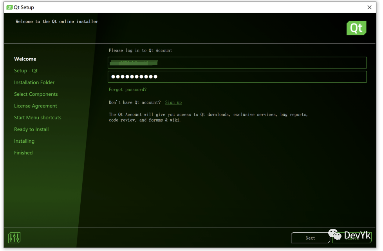The width and height of the screenshot is (383, 251).
Task: Select the Finished step
Action: coord(23,153)
